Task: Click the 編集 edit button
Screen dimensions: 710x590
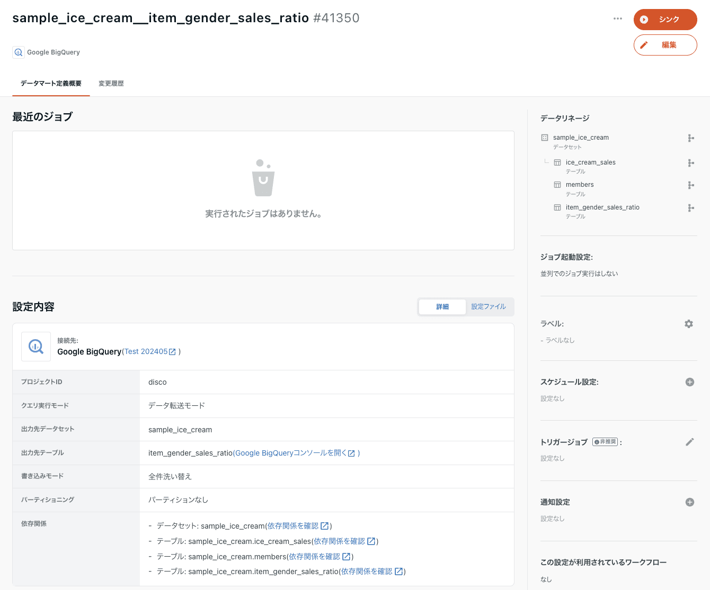Action: (x=665, y=45)
